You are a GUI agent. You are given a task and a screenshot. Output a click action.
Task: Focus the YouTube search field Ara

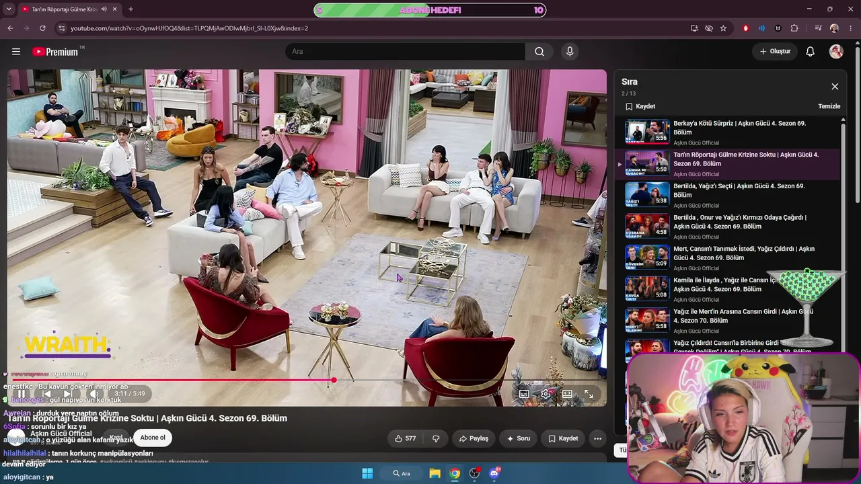(x=405, y=52)
